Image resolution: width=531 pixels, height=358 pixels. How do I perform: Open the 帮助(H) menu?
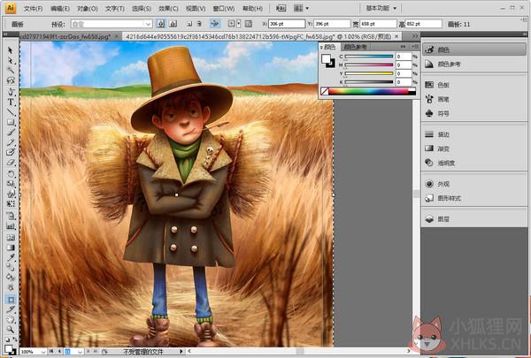pyautogui.click(x=252, y=9)
